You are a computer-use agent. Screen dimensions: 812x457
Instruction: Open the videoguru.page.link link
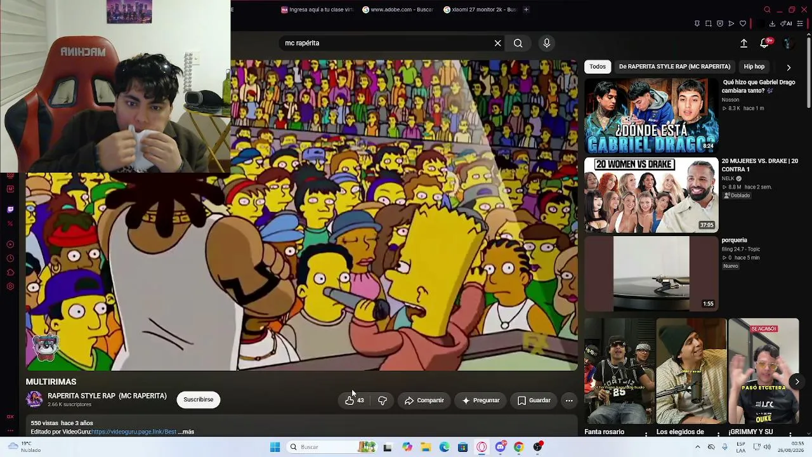pos(134,432)
